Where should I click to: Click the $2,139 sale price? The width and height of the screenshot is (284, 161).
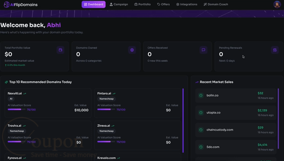click(262, 110)
